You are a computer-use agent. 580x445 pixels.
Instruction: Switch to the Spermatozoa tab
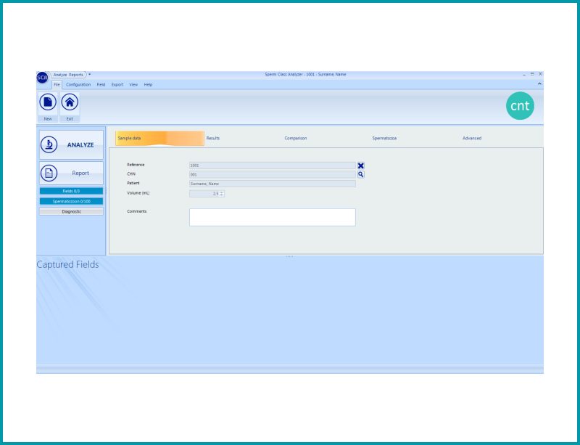pyautogui.click(x=384, y=138)
